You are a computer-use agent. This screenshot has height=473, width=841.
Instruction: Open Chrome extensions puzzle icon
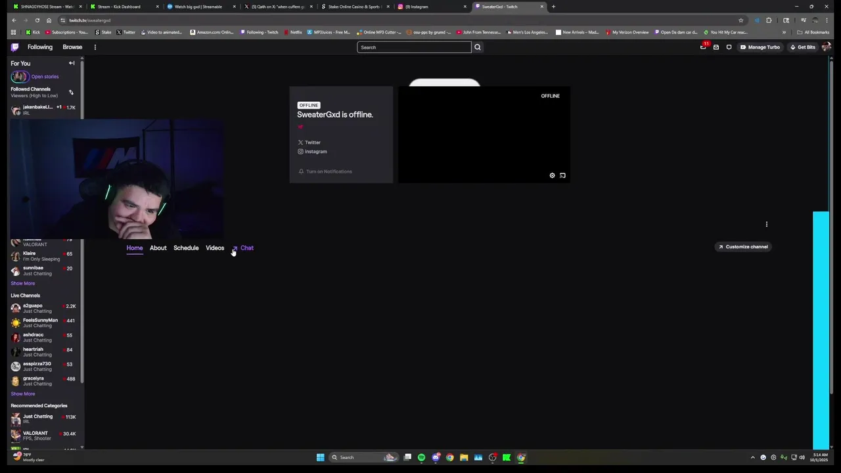(769, 20)
